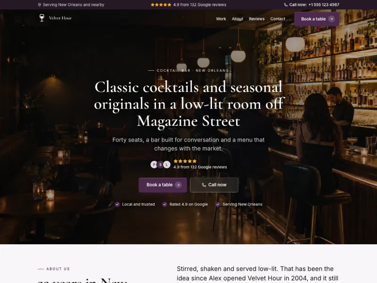The image size is (377, 283).
Task: Click the hero Call now button
Action: pyautogui.click(x=214, y=185)
